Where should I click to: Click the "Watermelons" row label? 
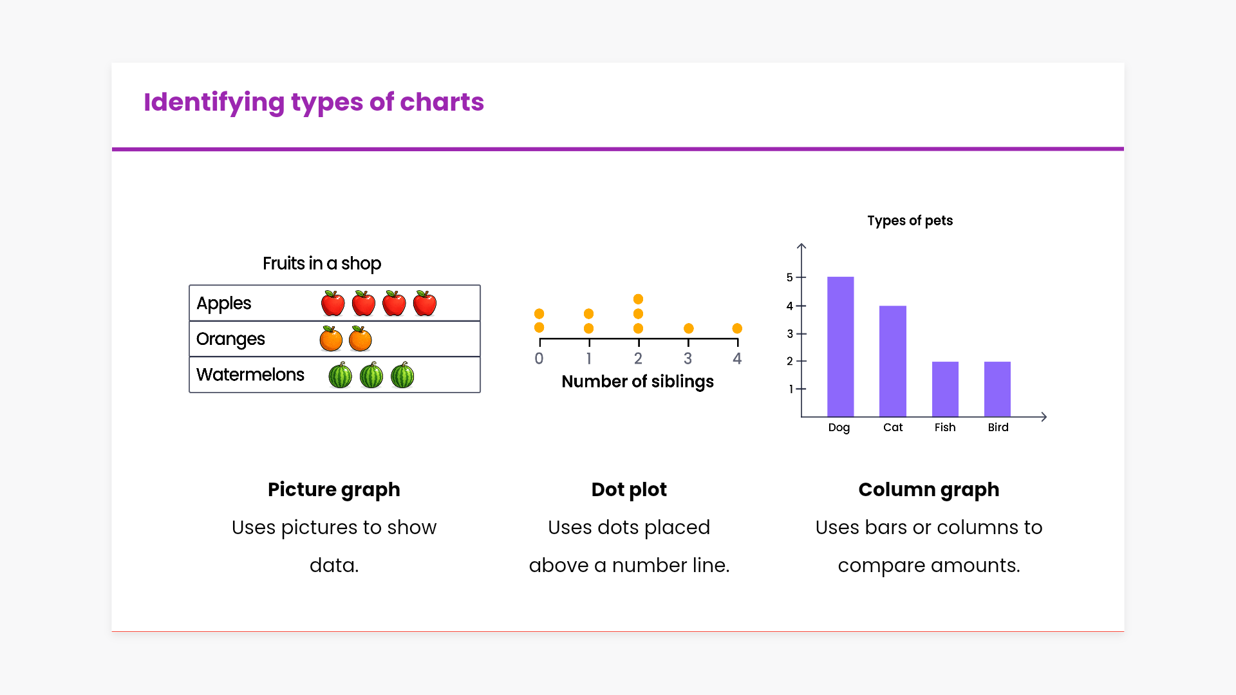click(250, 375)
